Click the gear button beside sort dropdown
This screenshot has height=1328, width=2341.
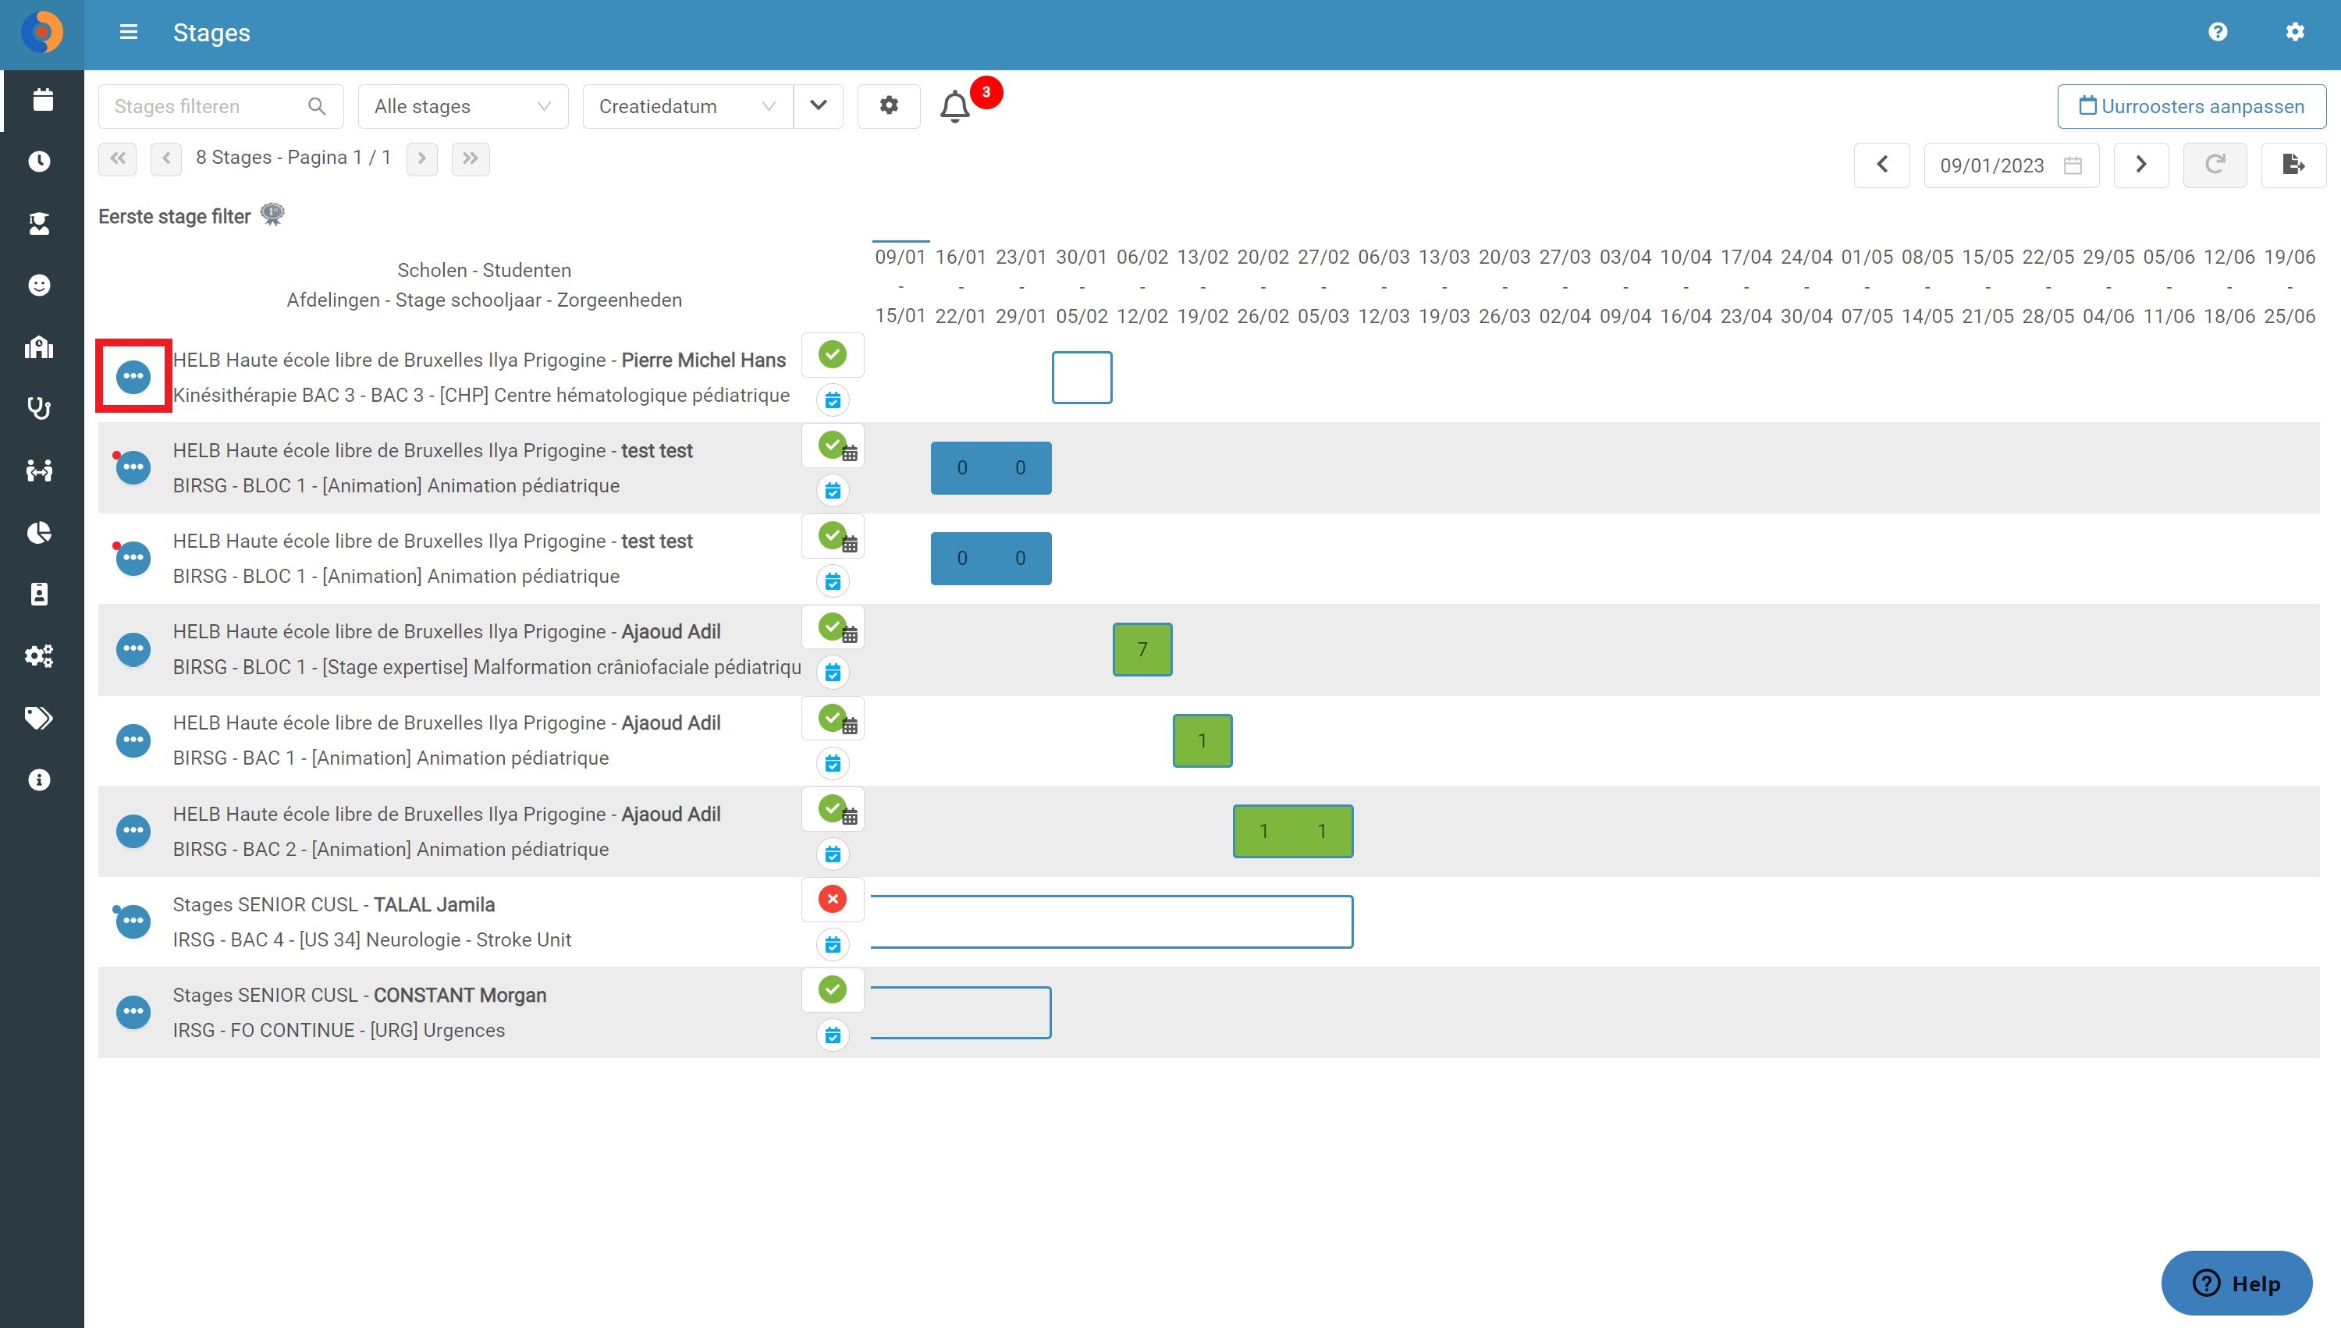pos(888,106)
